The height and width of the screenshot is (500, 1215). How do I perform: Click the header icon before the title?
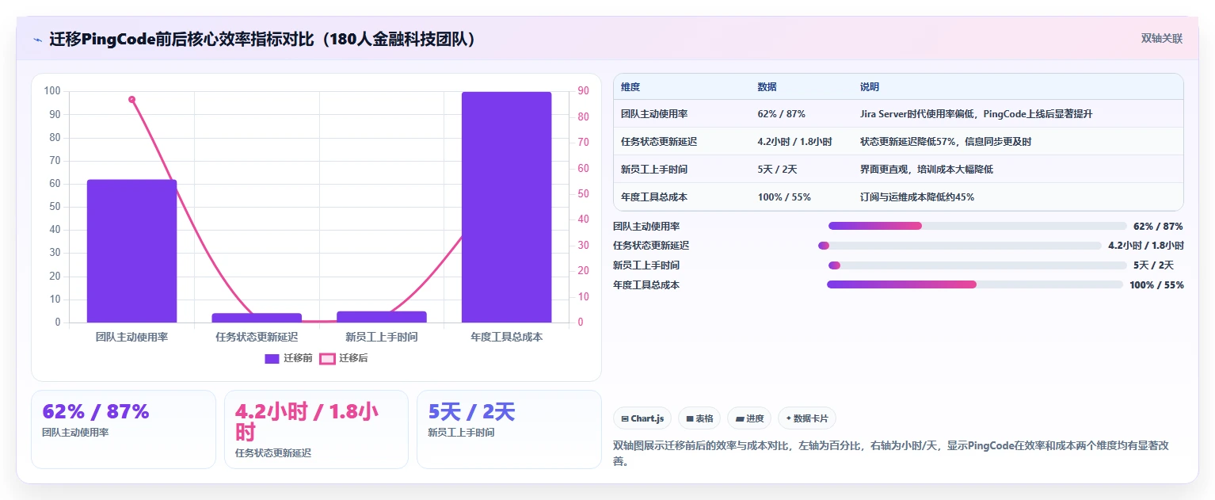[x=37, y=40]
